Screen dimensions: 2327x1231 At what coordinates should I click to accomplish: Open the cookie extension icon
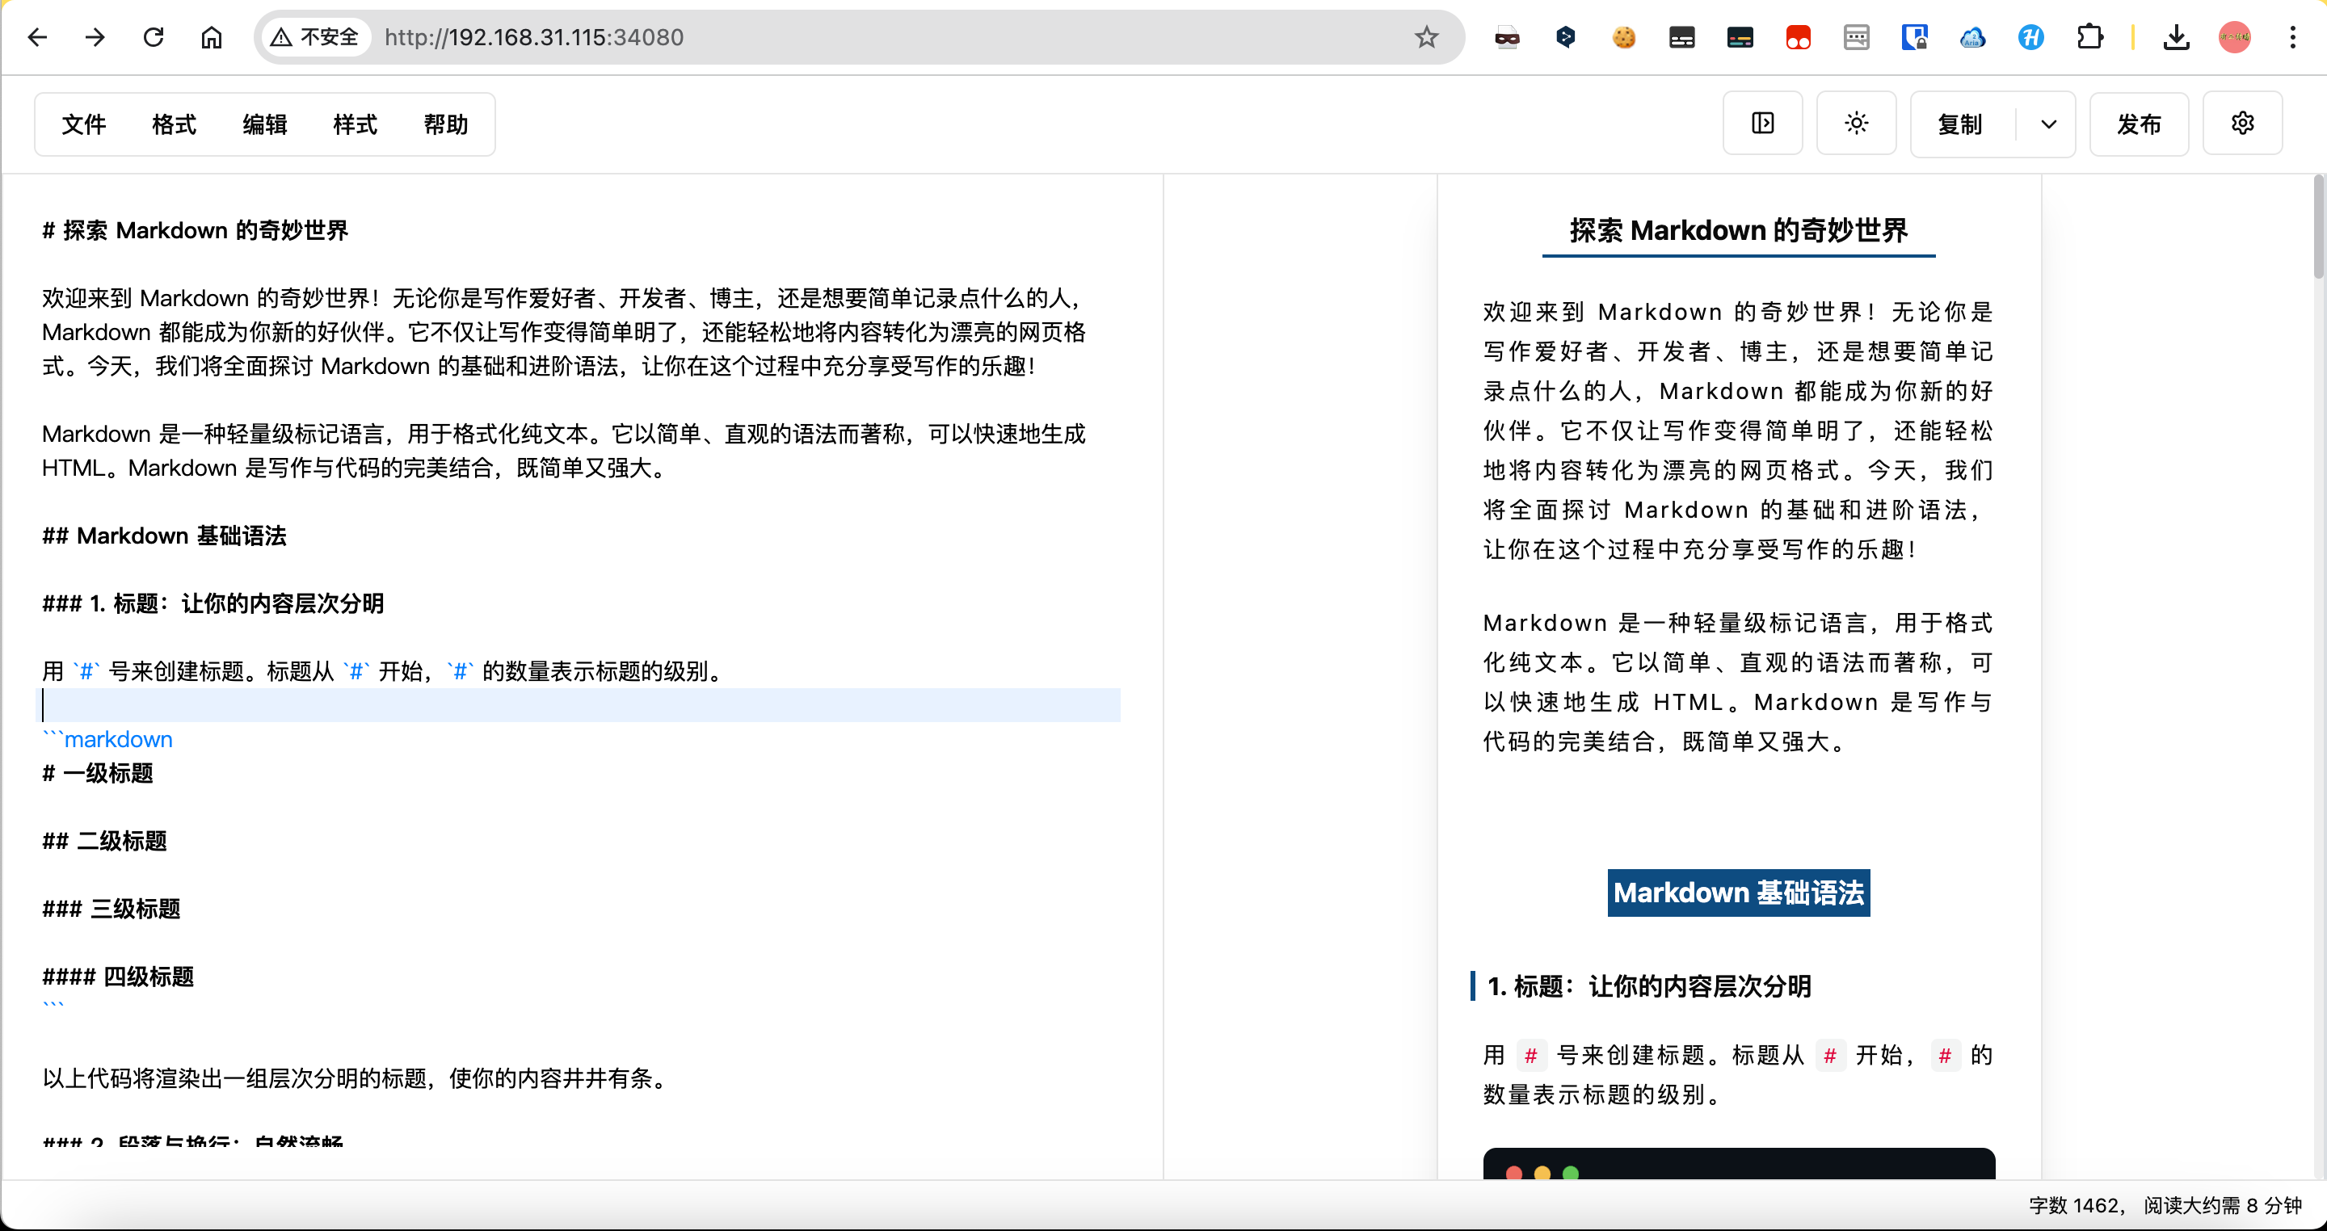click(x=1623, y=37)
